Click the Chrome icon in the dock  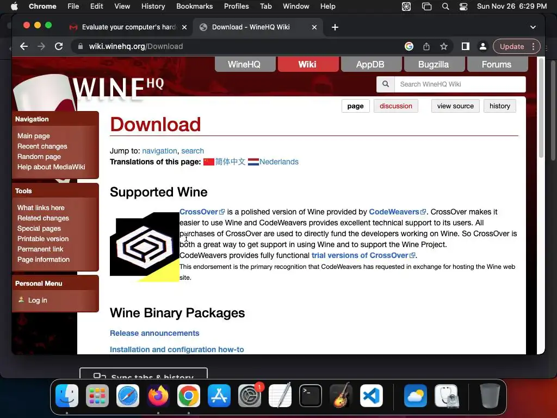point(189,396)
